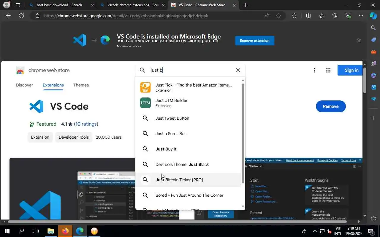Image resolution: width=380 pixels, height=237 pixels.
Task: Click the Developer Tools category chip
Action: click(x=74, y=137)
